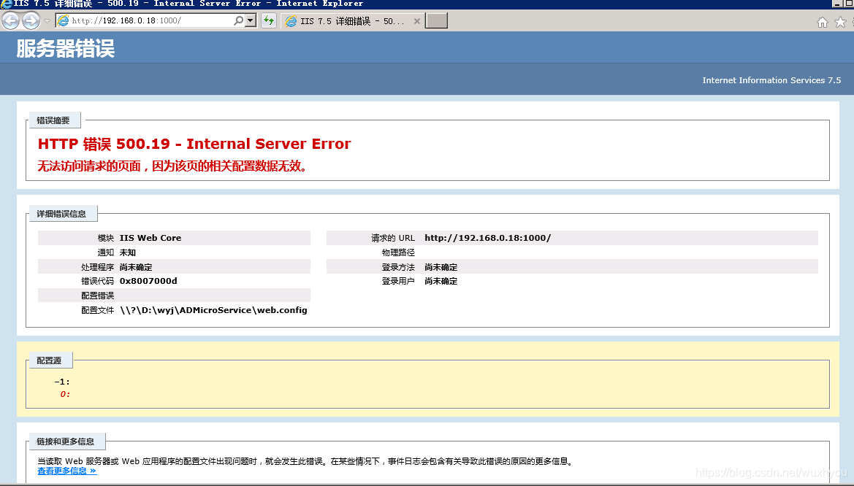Click the notification value '未知'
This screenshot has height=486, width=854.
click(x=127, y=252)
